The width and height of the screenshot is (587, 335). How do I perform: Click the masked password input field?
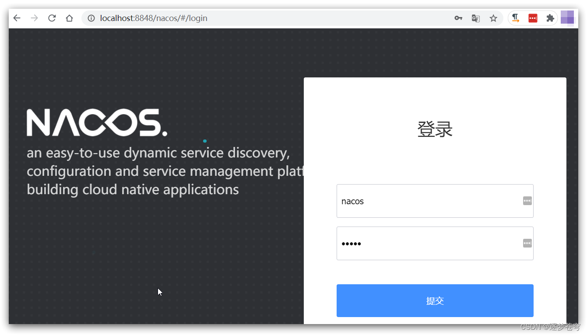420,243
